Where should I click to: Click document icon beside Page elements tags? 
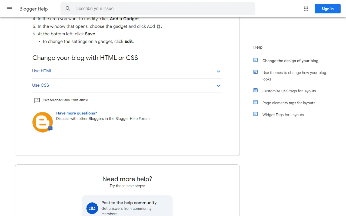(x=255, y=102)
